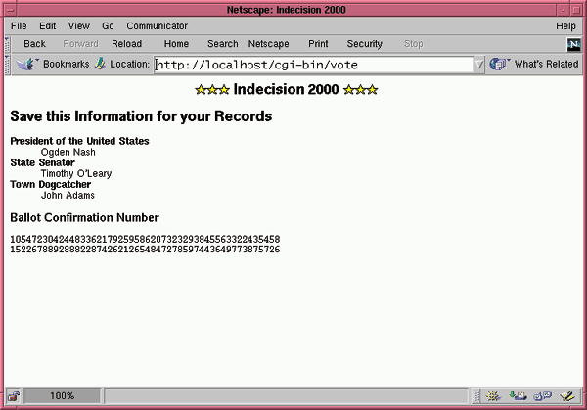Click the Security toolbar button
The height and width of the screenshot is (410, 587).
click(365, 44)
